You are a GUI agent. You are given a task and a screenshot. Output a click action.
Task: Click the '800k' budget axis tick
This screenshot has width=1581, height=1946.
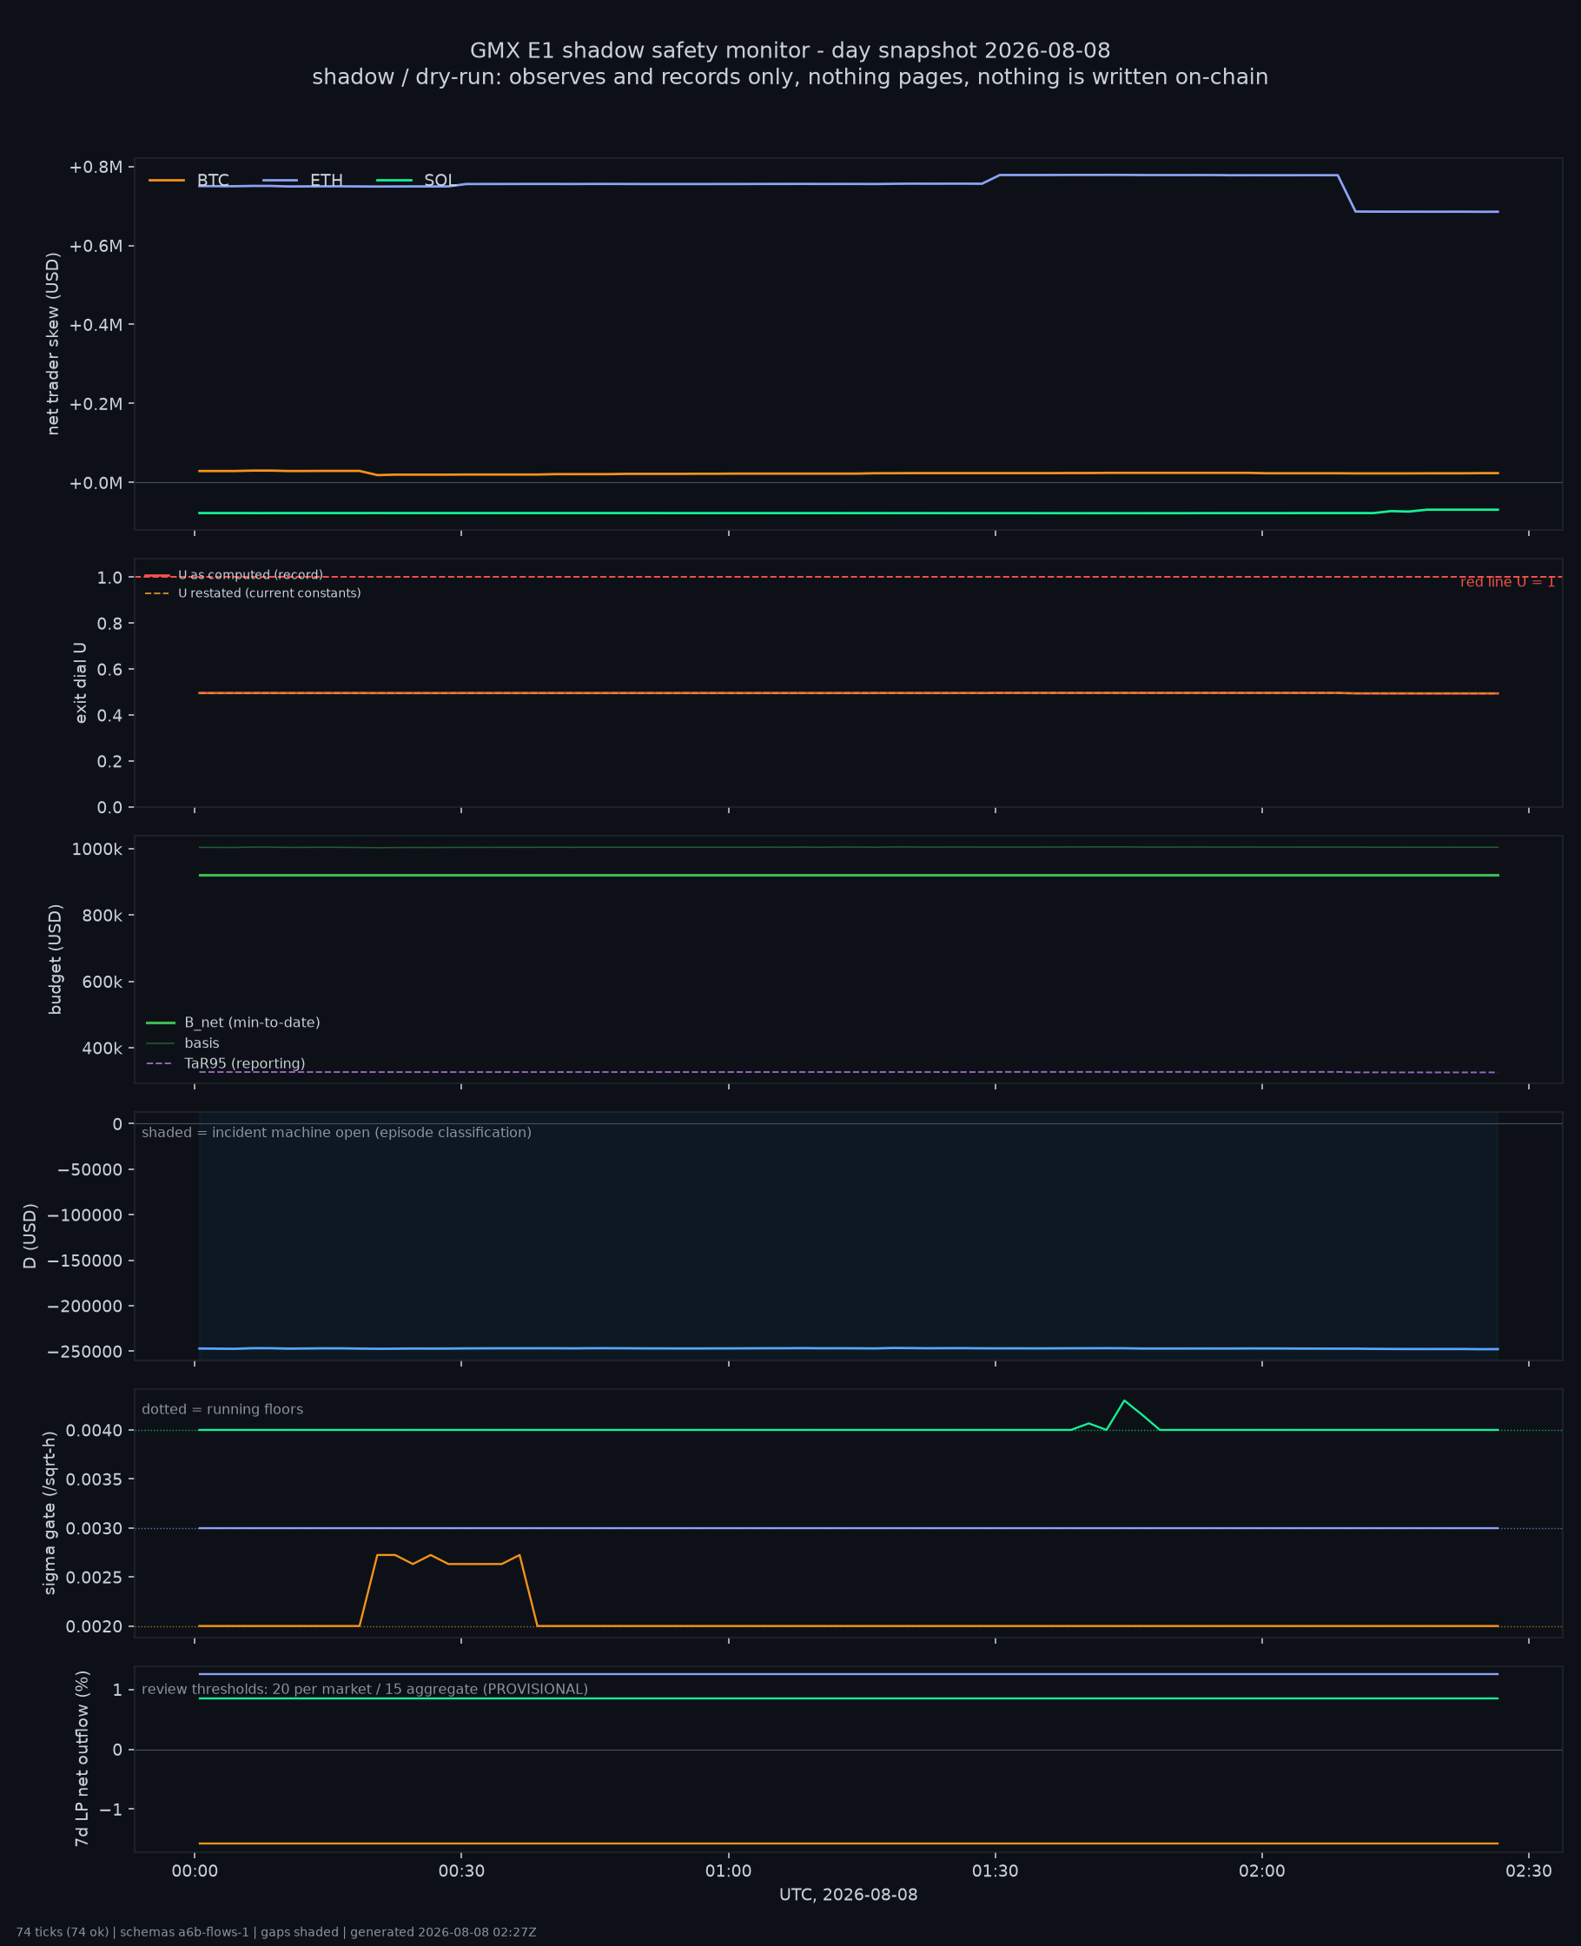(x=102, y=916)
